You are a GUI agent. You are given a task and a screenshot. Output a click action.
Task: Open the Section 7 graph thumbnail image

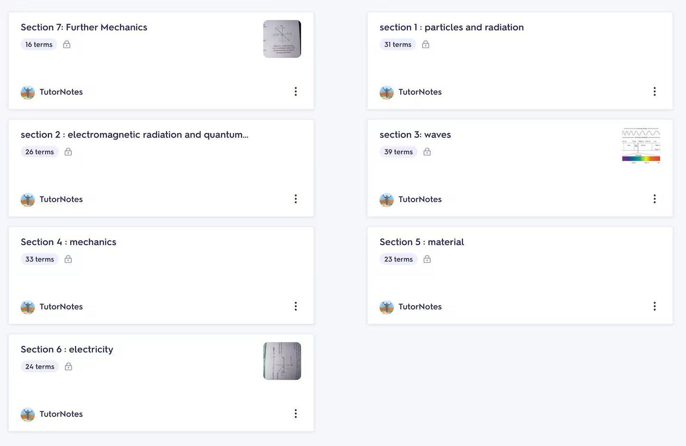[282, 39]
